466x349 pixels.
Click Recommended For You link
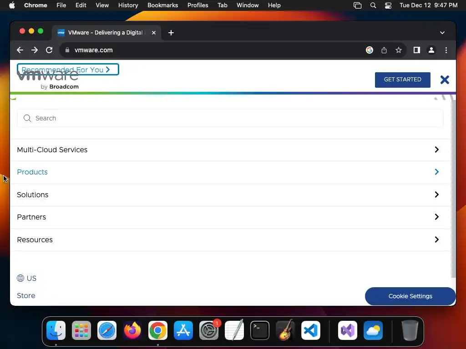pyautogui.click(x=68, y=70)
